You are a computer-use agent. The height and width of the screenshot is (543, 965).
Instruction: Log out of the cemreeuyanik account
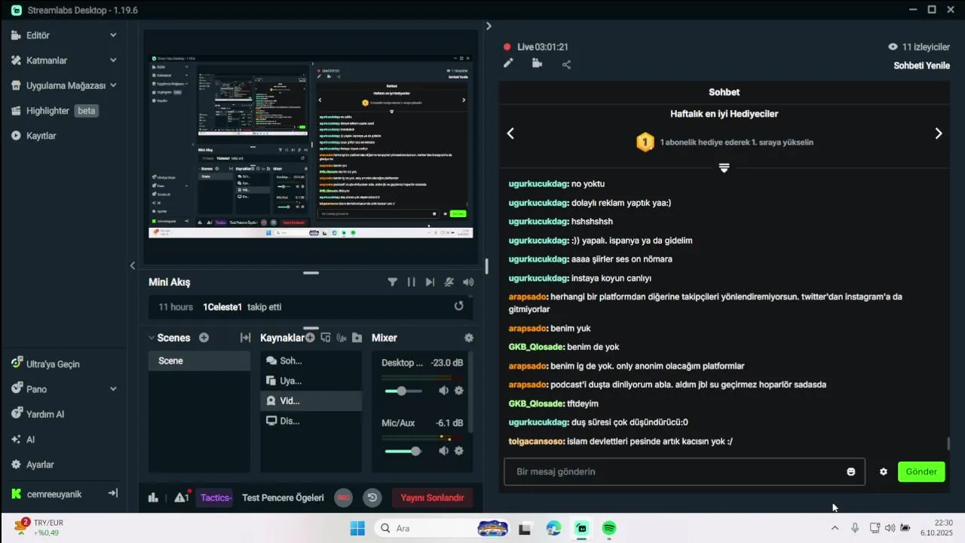[x=113, y=493]
